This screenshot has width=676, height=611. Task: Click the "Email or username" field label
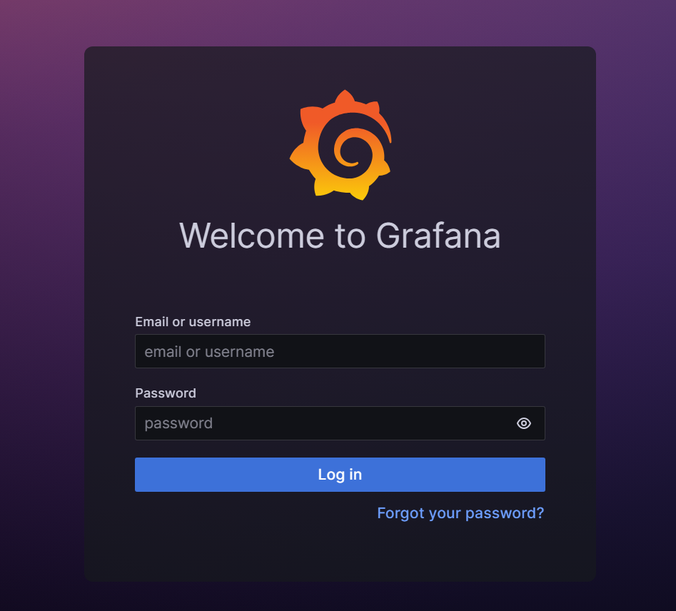coord(193,322)
